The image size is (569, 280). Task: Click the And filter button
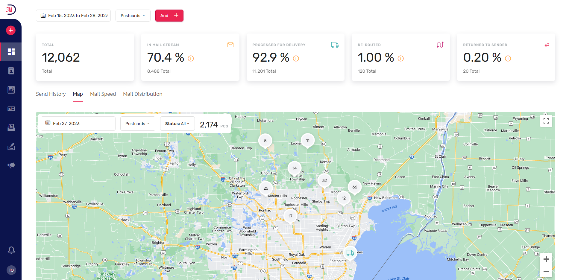[169, 16]
